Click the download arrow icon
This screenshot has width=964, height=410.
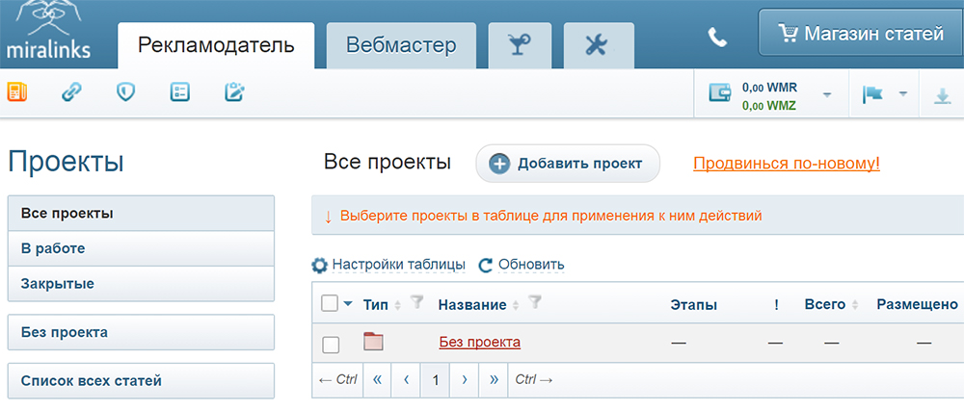click(x=941, y=95)
